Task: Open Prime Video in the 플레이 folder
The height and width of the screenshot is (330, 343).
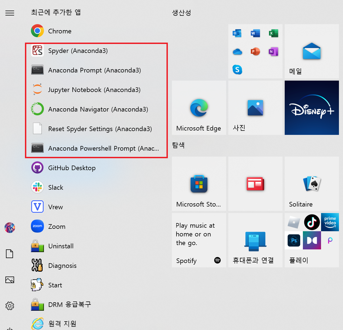Action: pyautogui.click(x=330, y=222)
